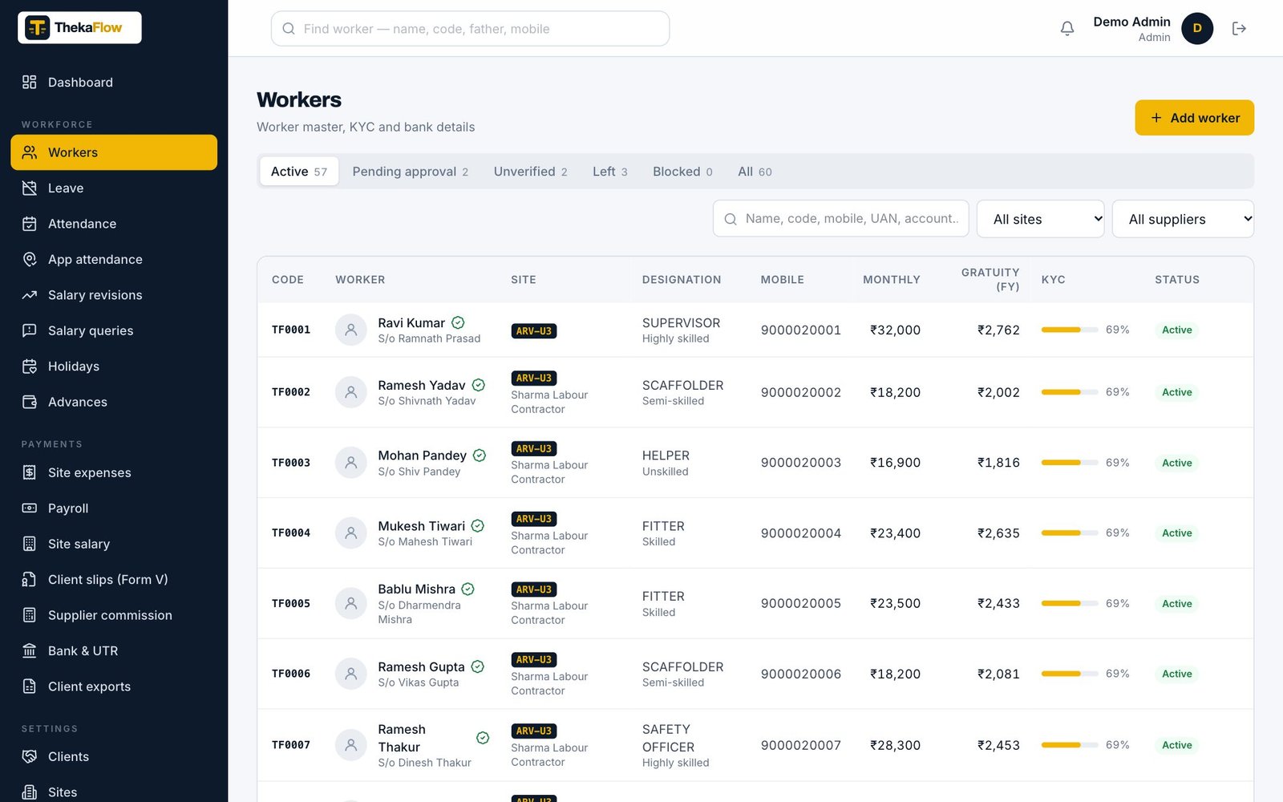
Task: Open Salary queries page
Action: tap(114, 330)
